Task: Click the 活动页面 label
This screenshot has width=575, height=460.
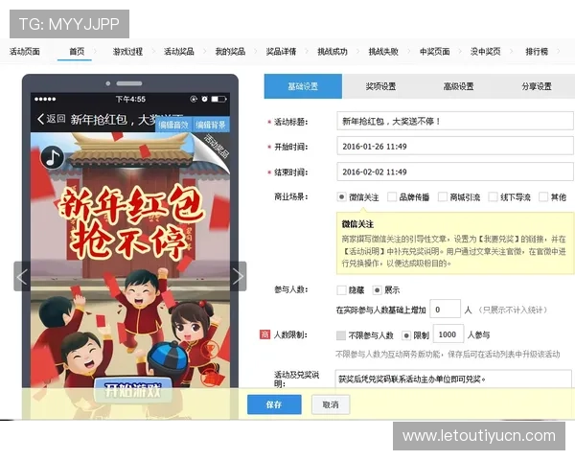Action: coord(25,52)
